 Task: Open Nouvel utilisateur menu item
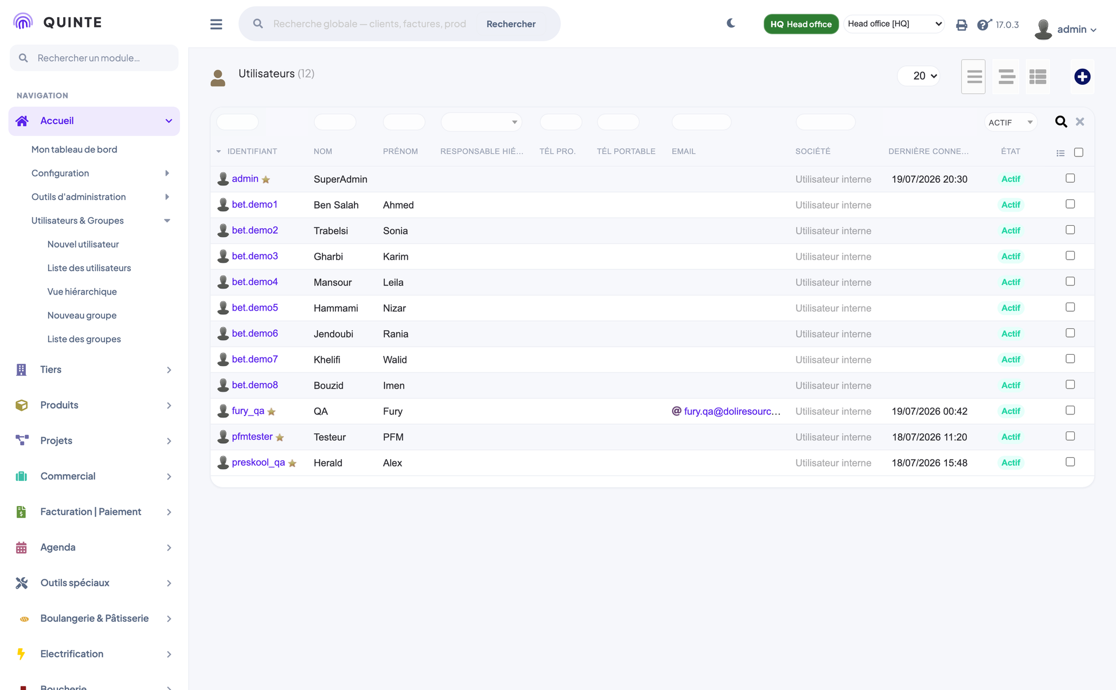pos(83,244)
